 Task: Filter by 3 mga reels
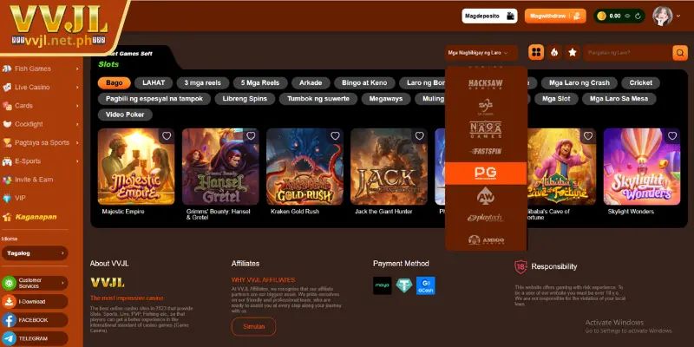pos(203,82)
